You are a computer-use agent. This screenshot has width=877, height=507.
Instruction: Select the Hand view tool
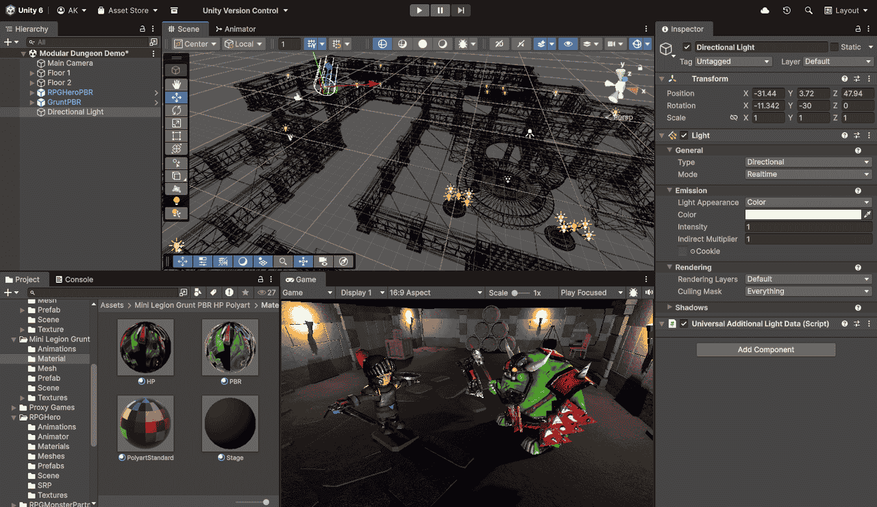176,84
